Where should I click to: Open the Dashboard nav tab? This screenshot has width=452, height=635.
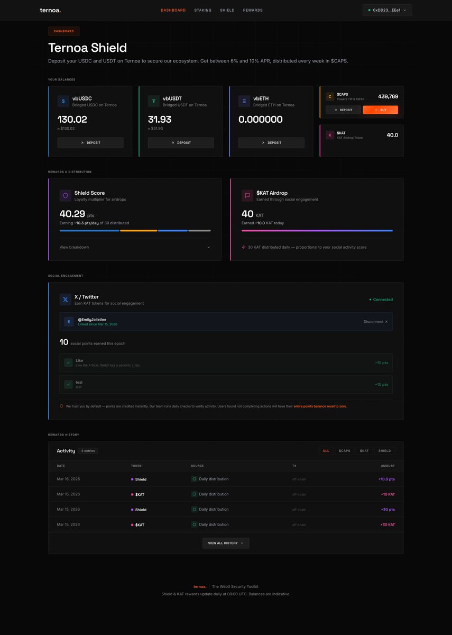click(x=173, y=10)
